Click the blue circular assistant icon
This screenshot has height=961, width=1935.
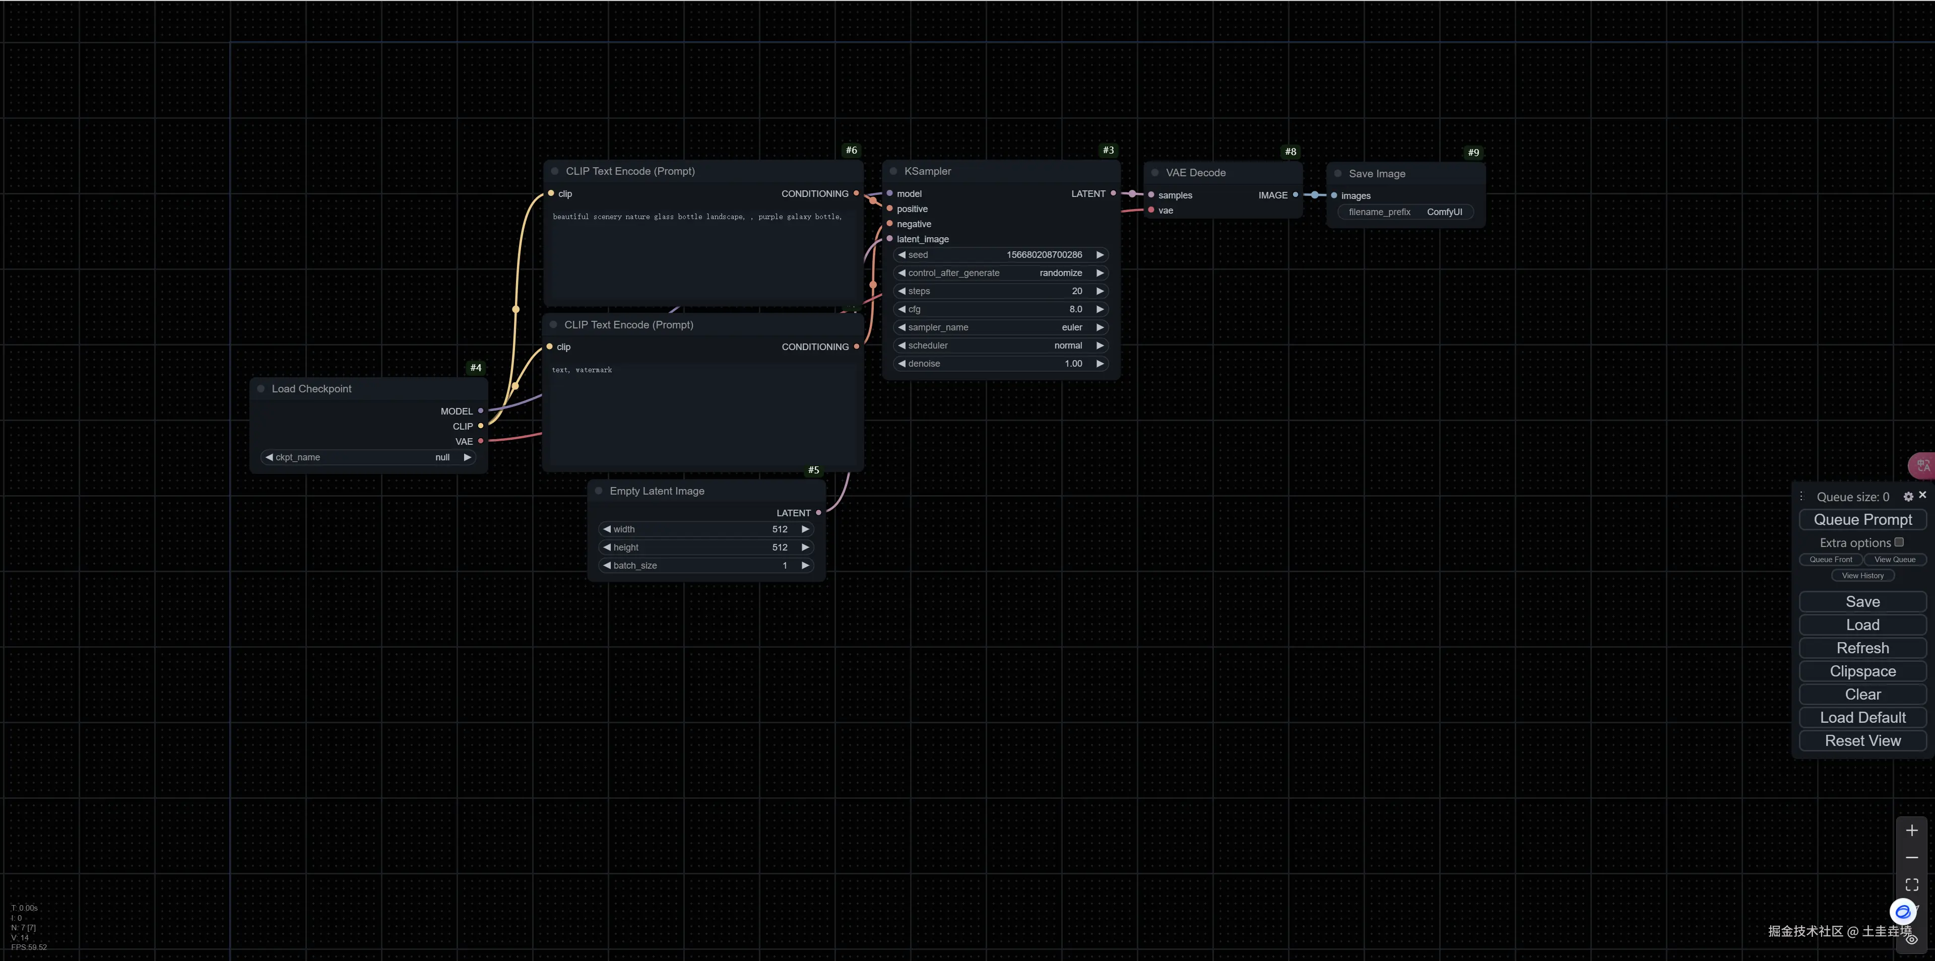(1903, 912)
